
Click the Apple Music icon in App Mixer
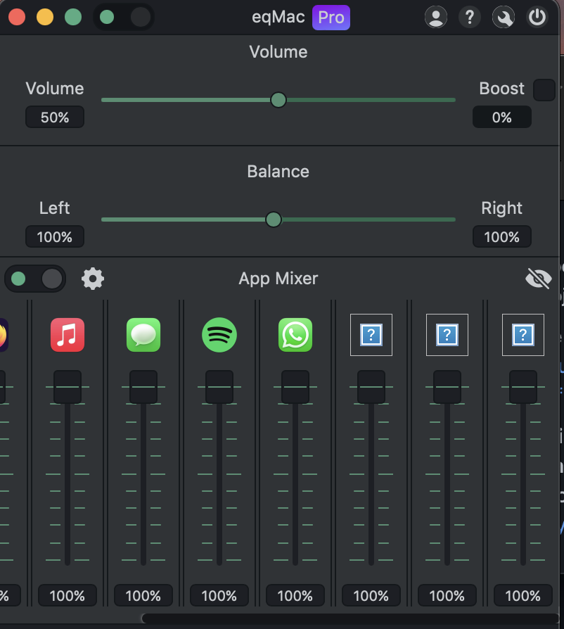pos(67,335)
